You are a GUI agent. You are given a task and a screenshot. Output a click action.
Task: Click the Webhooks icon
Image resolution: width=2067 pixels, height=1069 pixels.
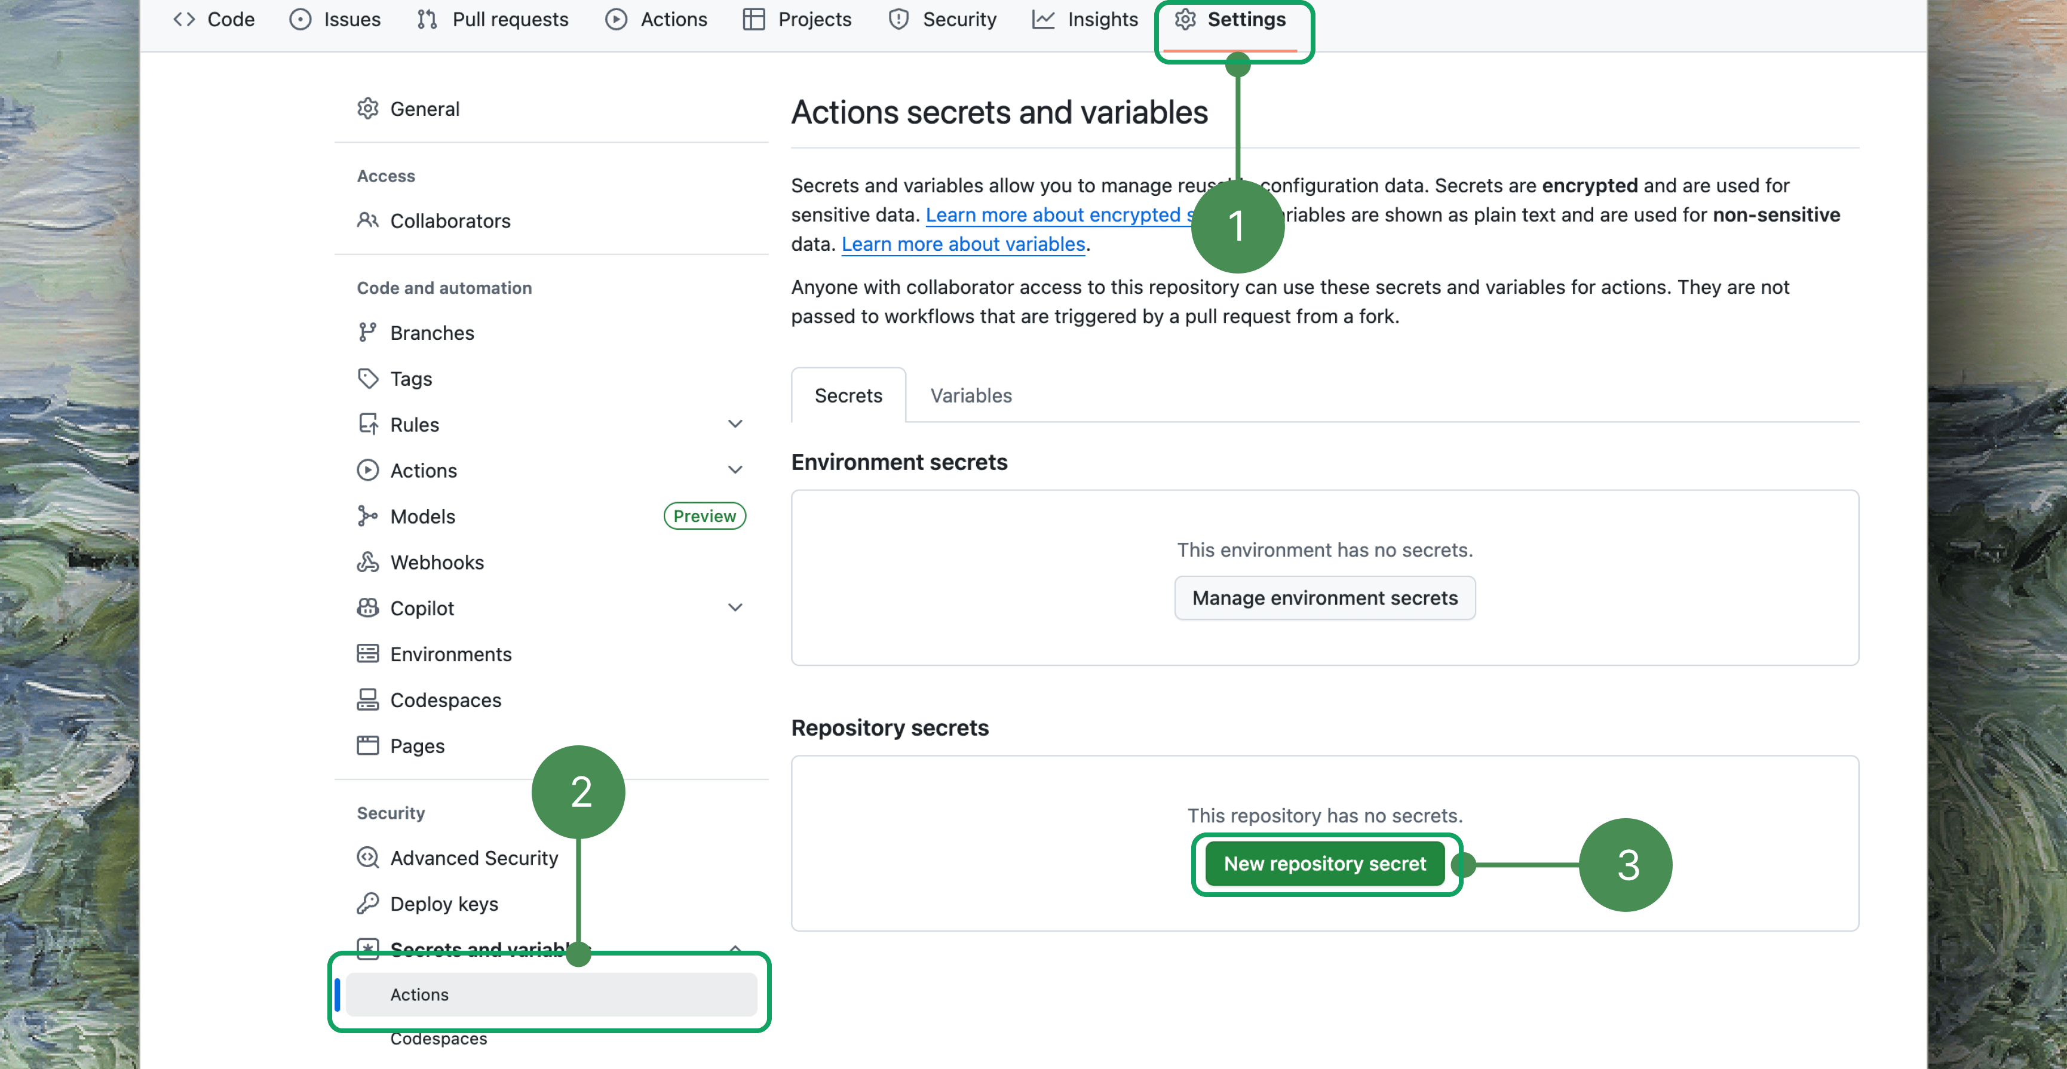coord(367,562)
